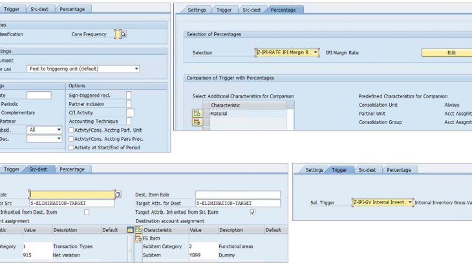
Task: Click the YB99 Subitem value cell
Action: [x=204, y=255]
